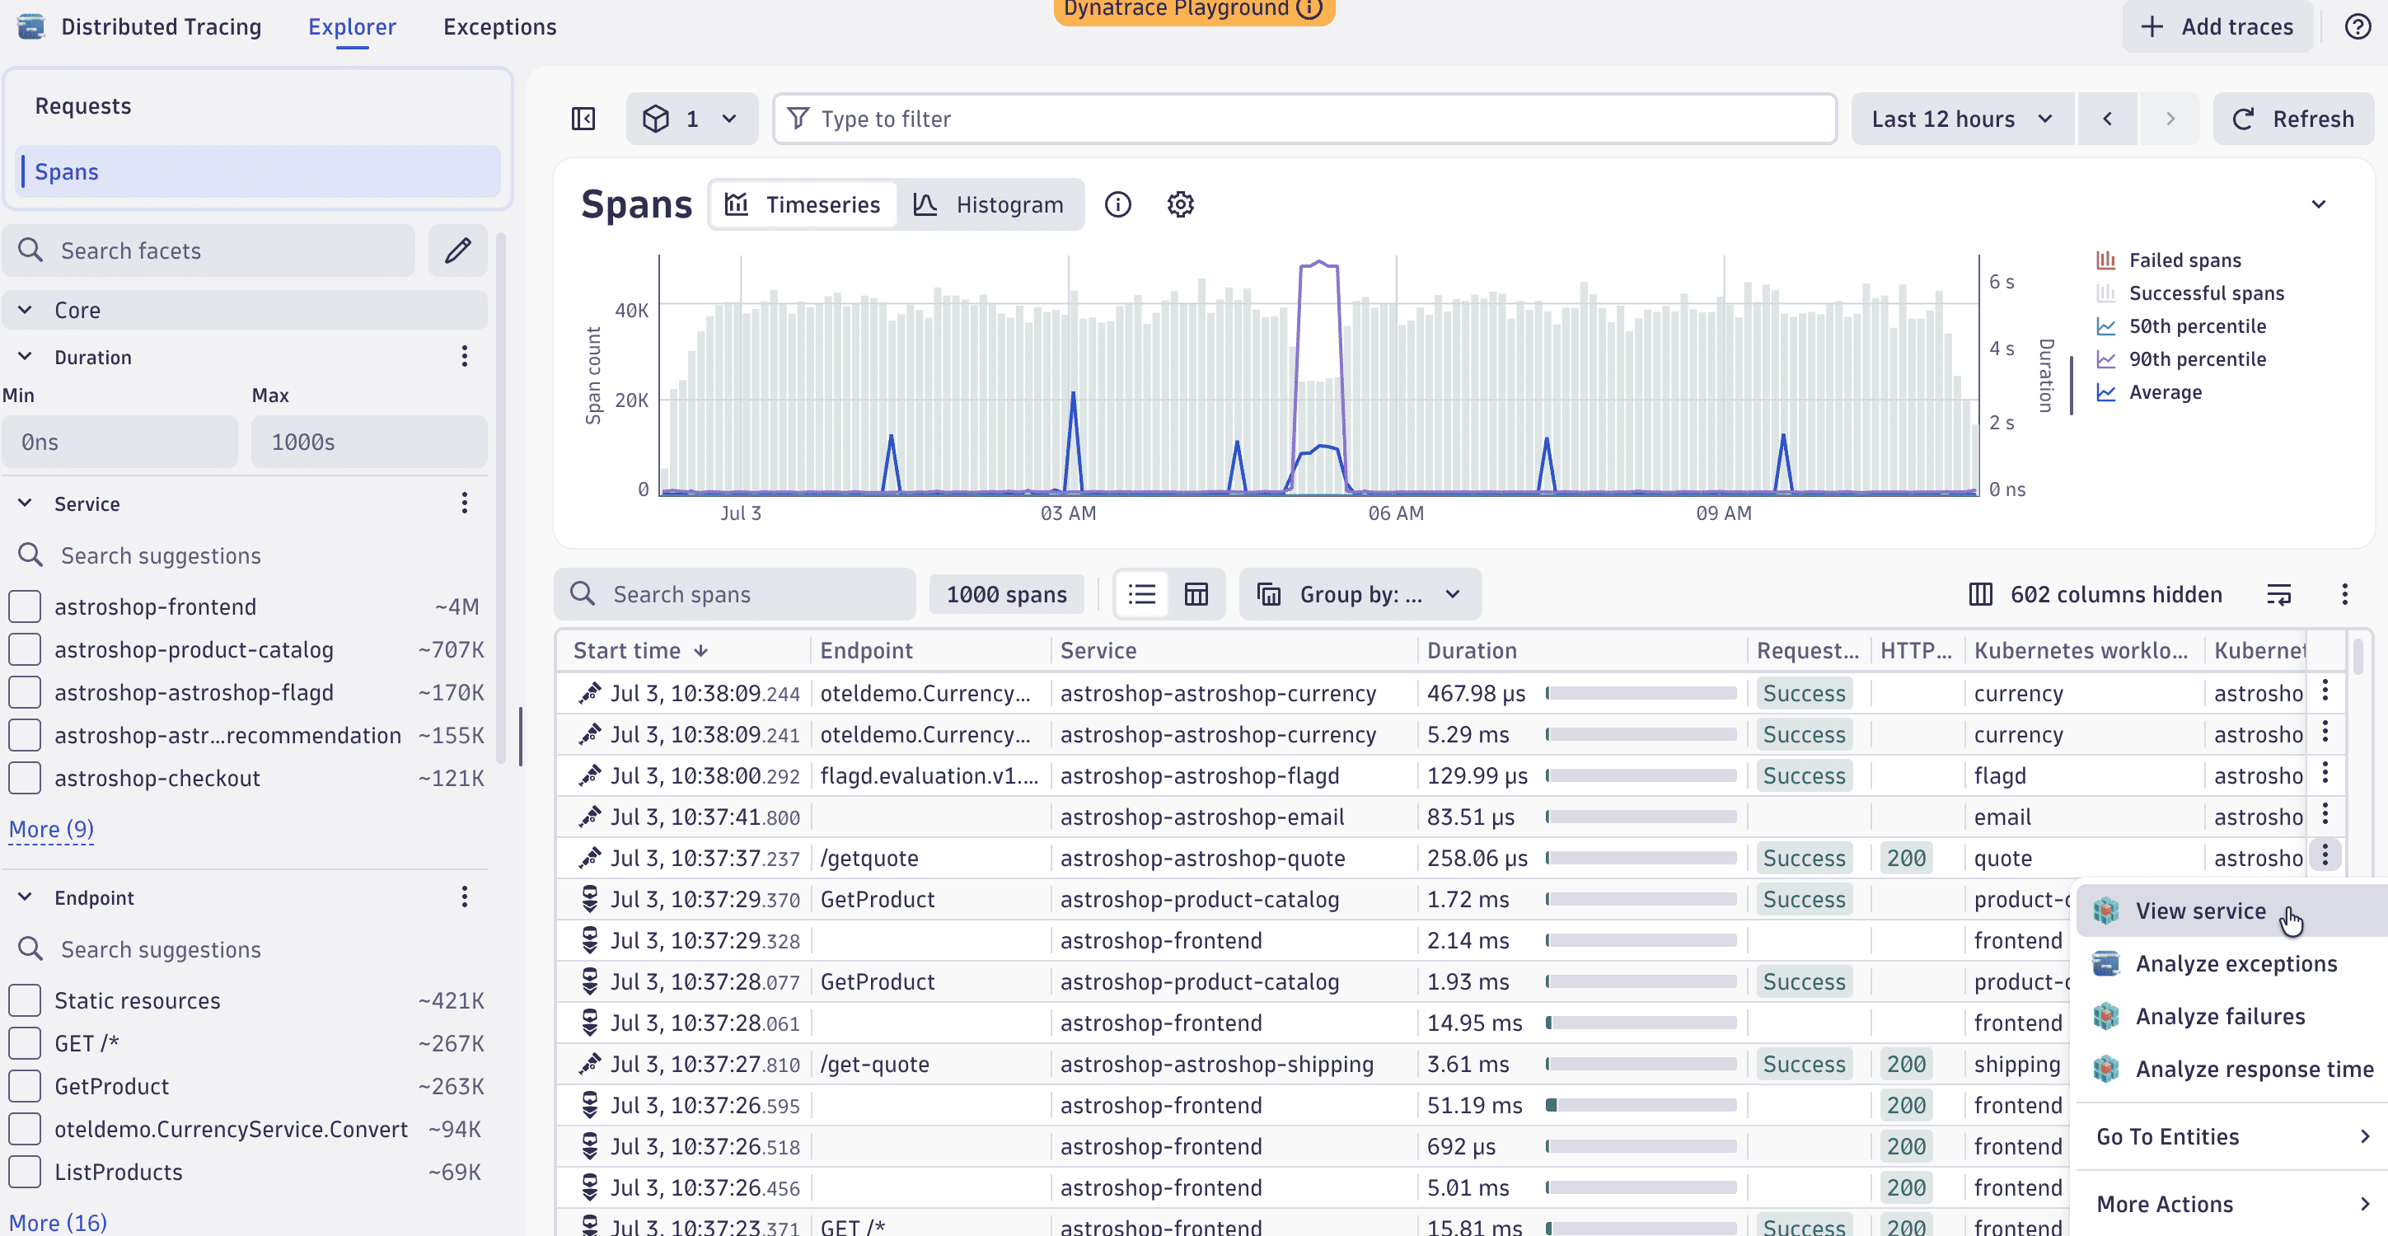Viewport: 2388px width, 1236px height.
Task: Switch to the Exceptions tab
Action: click(499, 26)
